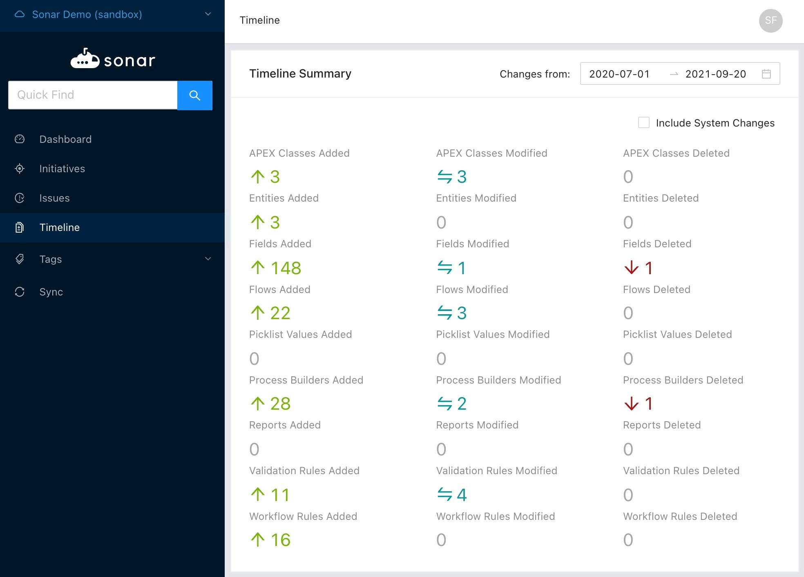Click the Process Builders Deleted down arrow
This screenshot has height=577, width=804.
[x=632, y=404]
